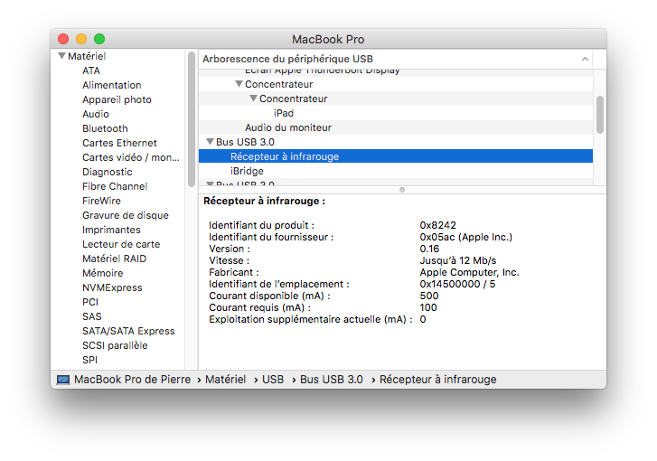The height and width of the screenshot is (461, 657).
Task: Select Cartes Ethernet entry
Action: coord(119,143)
